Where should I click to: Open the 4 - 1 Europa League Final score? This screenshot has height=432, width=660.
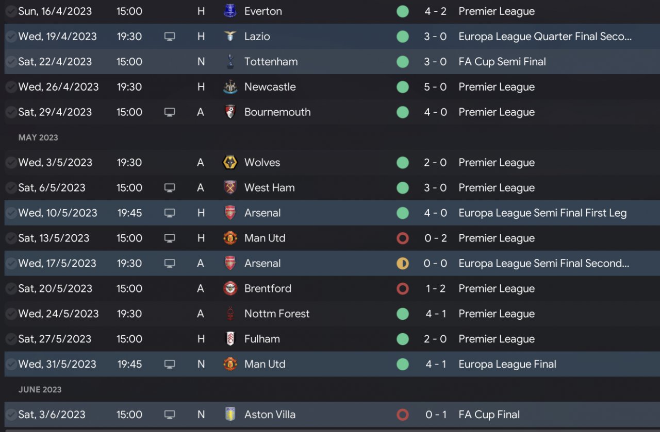click(436, 364)
